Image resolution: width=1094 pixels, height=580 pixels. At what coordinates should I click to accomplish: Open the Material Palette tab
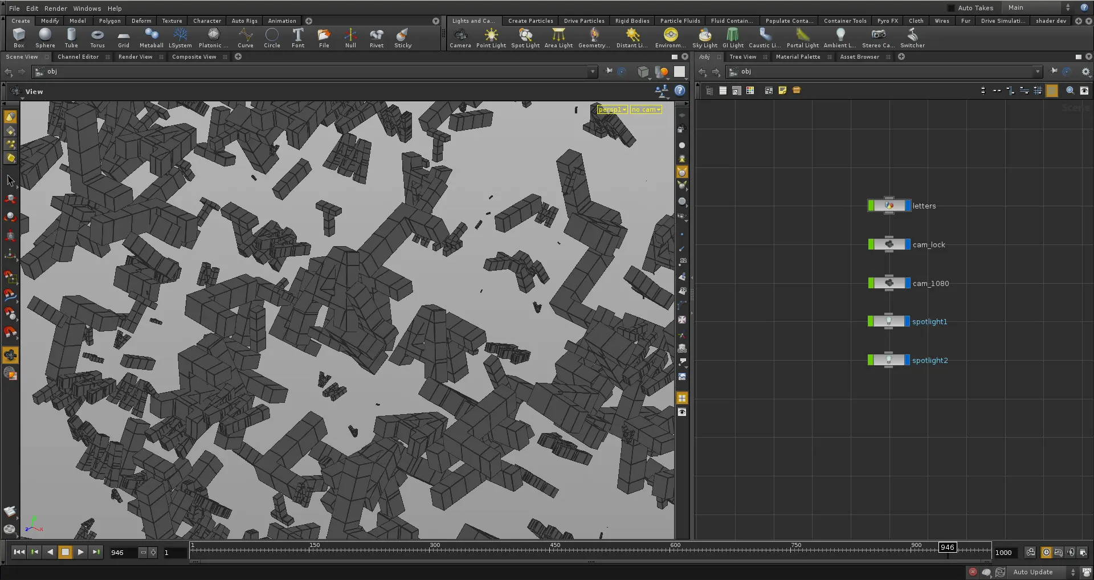[x=798, y=57]
